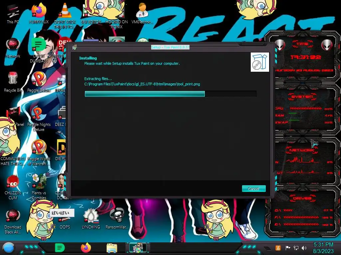Open the FURRY FUX Firefox shortcut

[39, 13]
